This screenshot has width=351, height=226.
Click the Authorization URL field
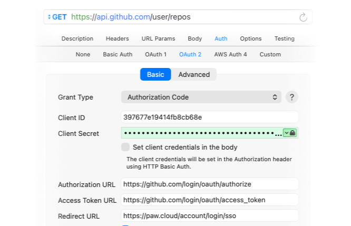[x=210, y=184]
